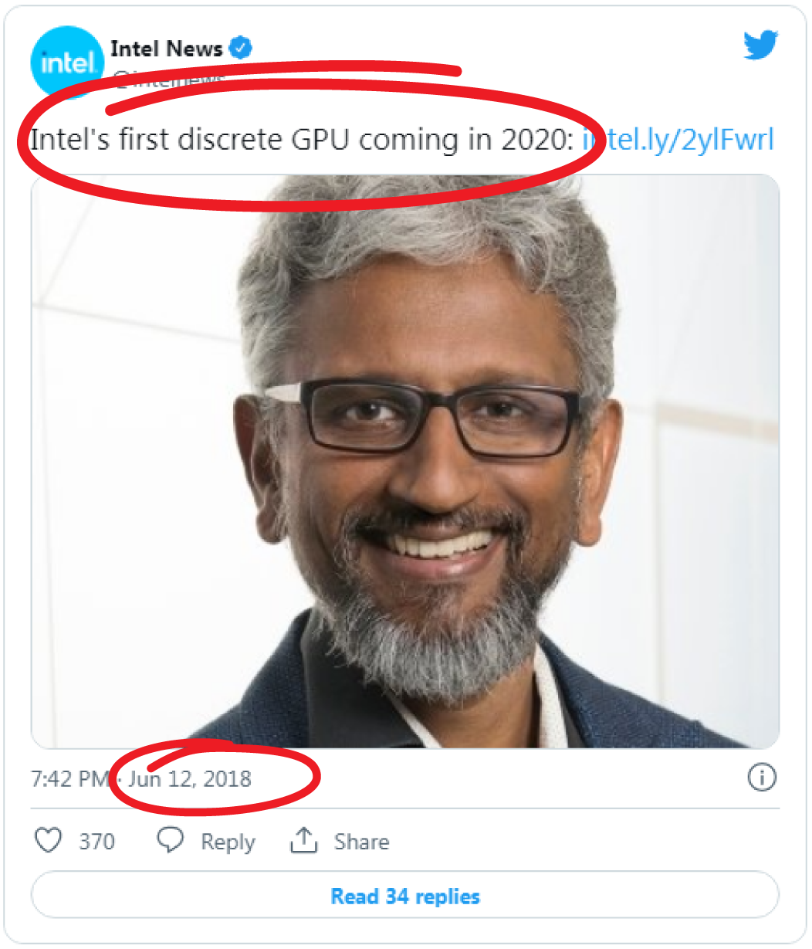Image resolution: width=812 pixels, height=949 pixels.
Task: Click the Share upload-arrow icon
Action: (x=305, y=839)
